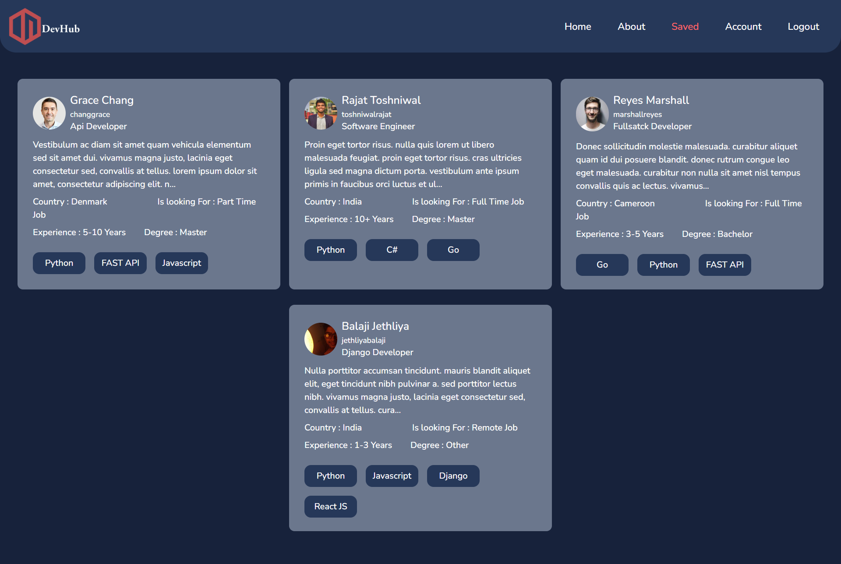Toggle React JS tag on Balaji Jethliya
841x564 pixels.
point(330,506)
